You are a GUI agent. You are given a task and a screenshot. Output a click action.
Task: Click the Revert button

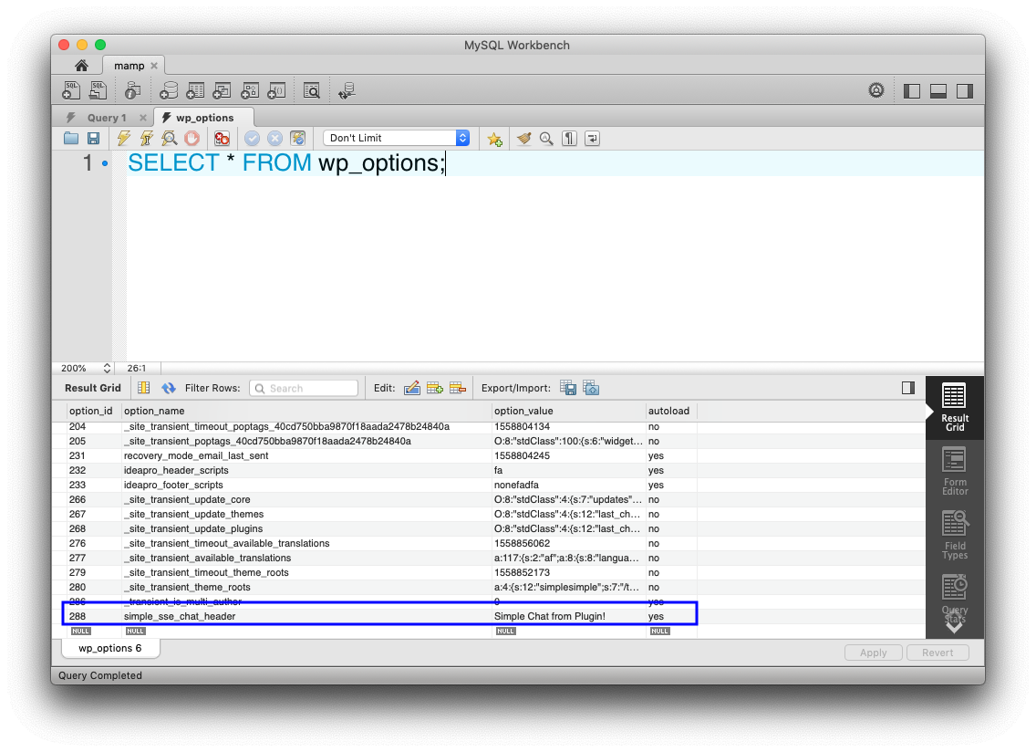pyautogui.click(x=938, y=653)
